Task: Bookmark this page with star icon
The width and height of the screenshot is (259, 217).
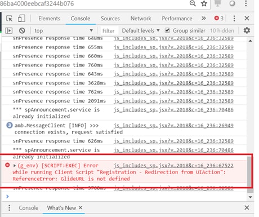Action: (x=204, y=3)
